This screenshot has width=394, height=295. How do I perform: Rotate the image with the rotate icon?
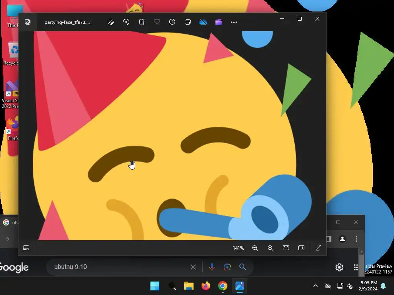click(x=126, y=22)
